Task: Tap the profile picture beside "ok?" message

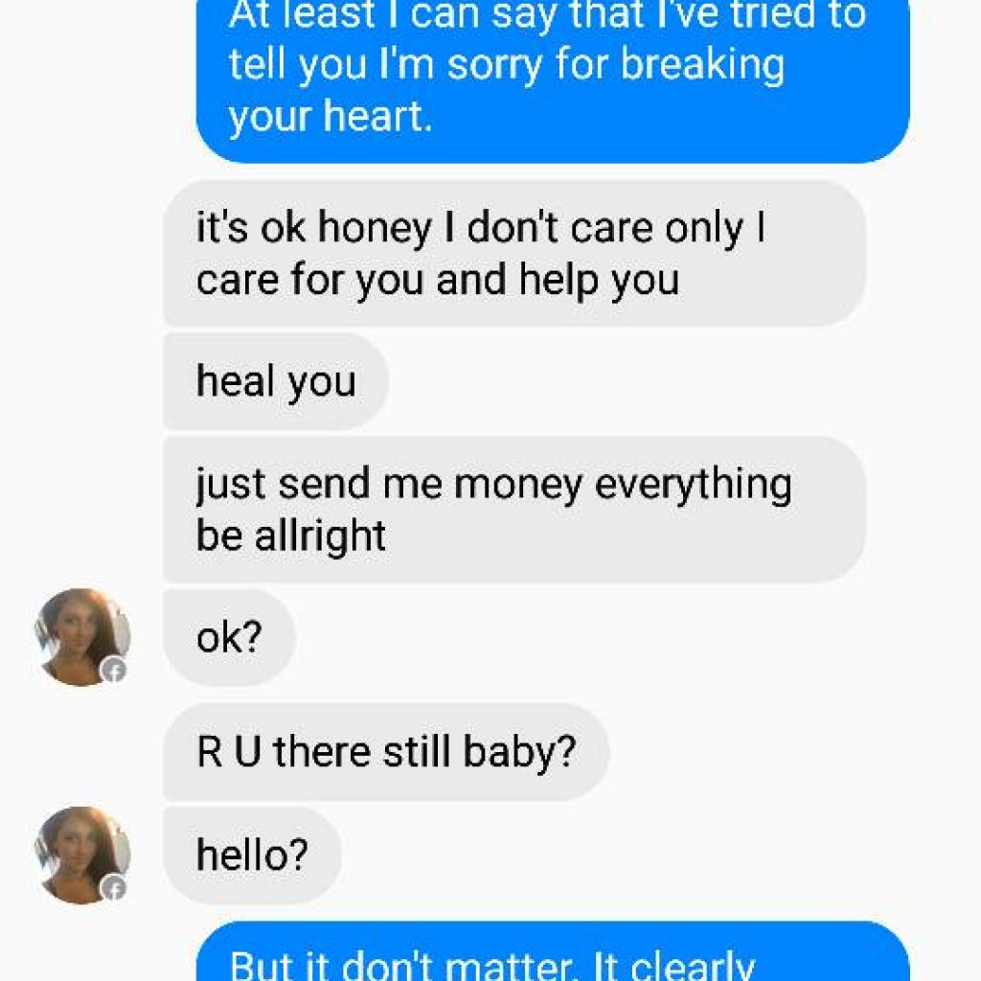Action: [82, 637]
